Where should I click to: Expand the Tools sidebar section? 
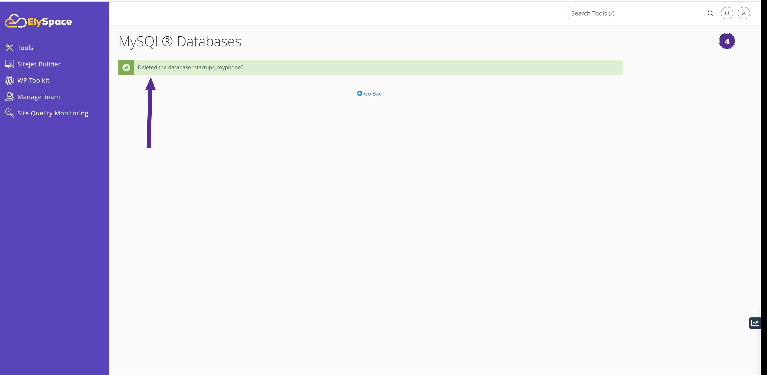(x=25, y=47)
